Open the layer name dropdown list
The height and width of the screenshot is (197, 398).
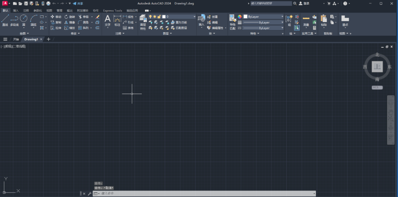195,17
